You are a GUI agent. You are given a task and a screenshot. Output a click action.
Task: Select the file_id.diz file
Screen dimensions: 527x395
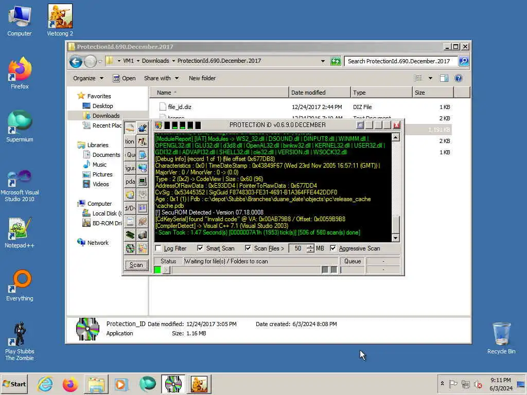tap(180, 107)
